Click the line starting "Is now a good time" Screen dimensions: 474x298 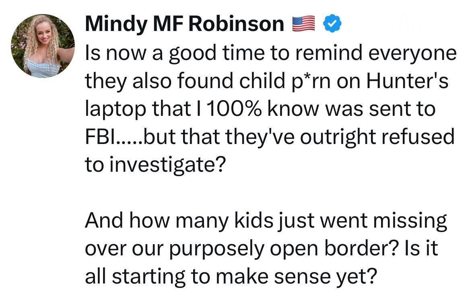[x=270, y=54]
